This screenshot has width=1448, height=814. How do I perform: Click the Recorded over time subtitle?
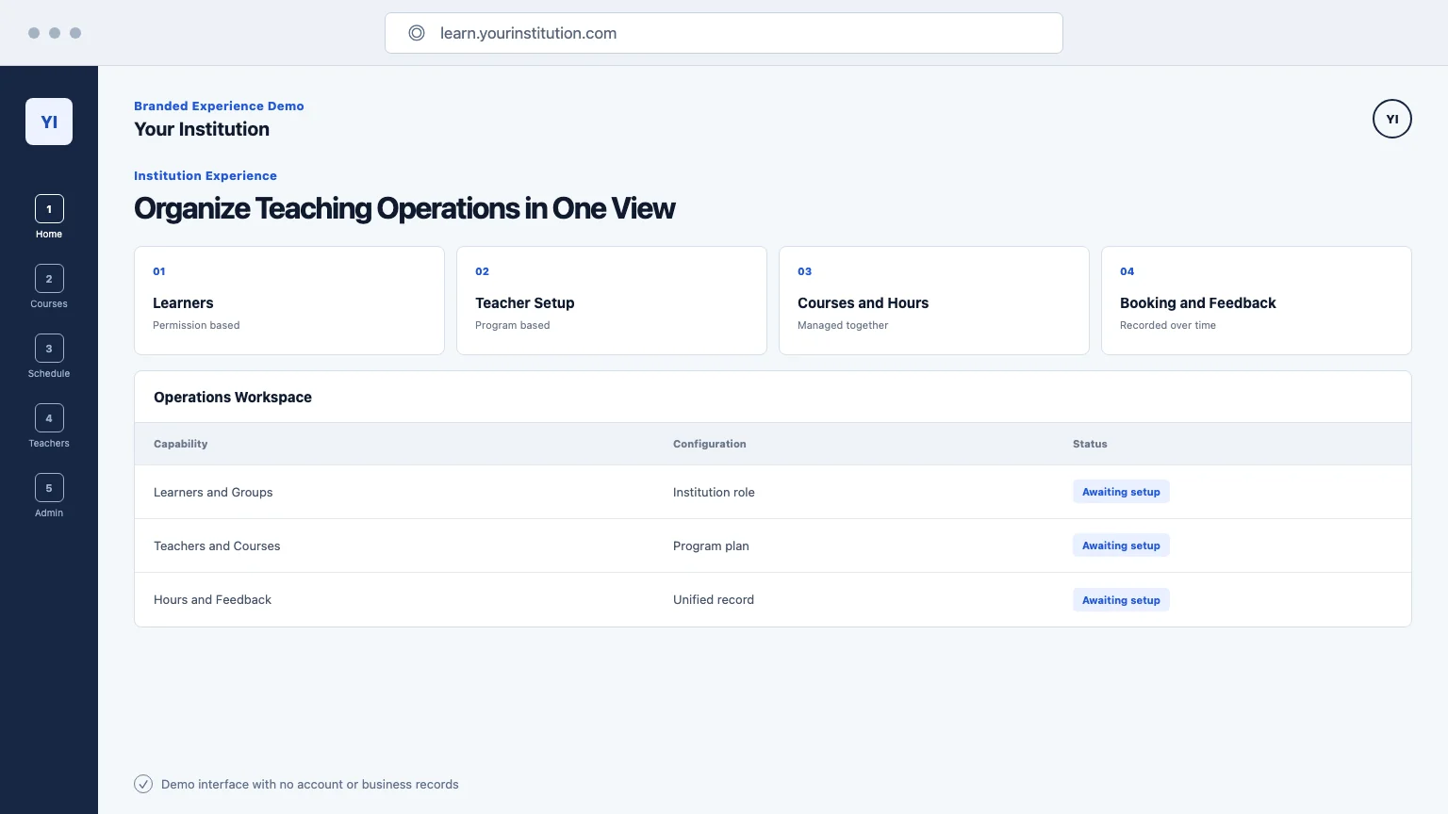1168,325
